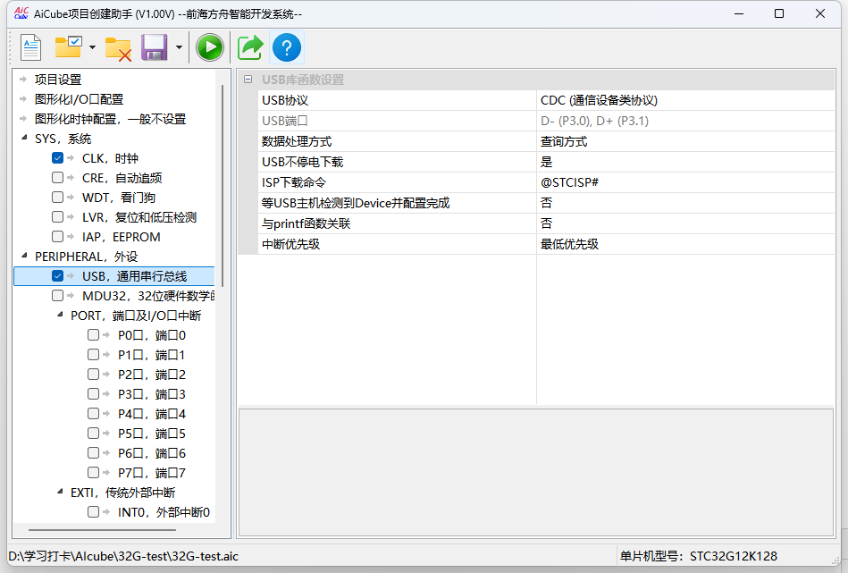Screen dimensions: 848x573
Task: Collapse the USB库函数设置 section
Action: pos(248,80)
